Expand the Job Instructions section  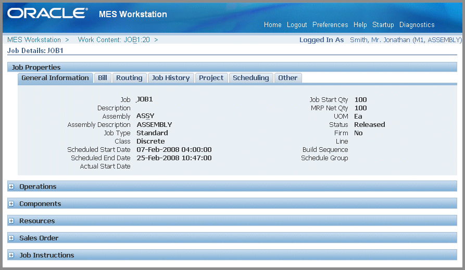click(x=11, y=255)
